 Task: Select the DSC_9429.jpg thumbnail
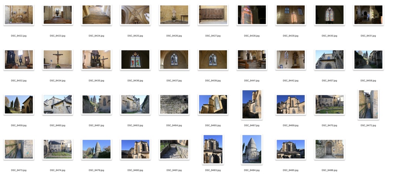[x=290, y=15]
